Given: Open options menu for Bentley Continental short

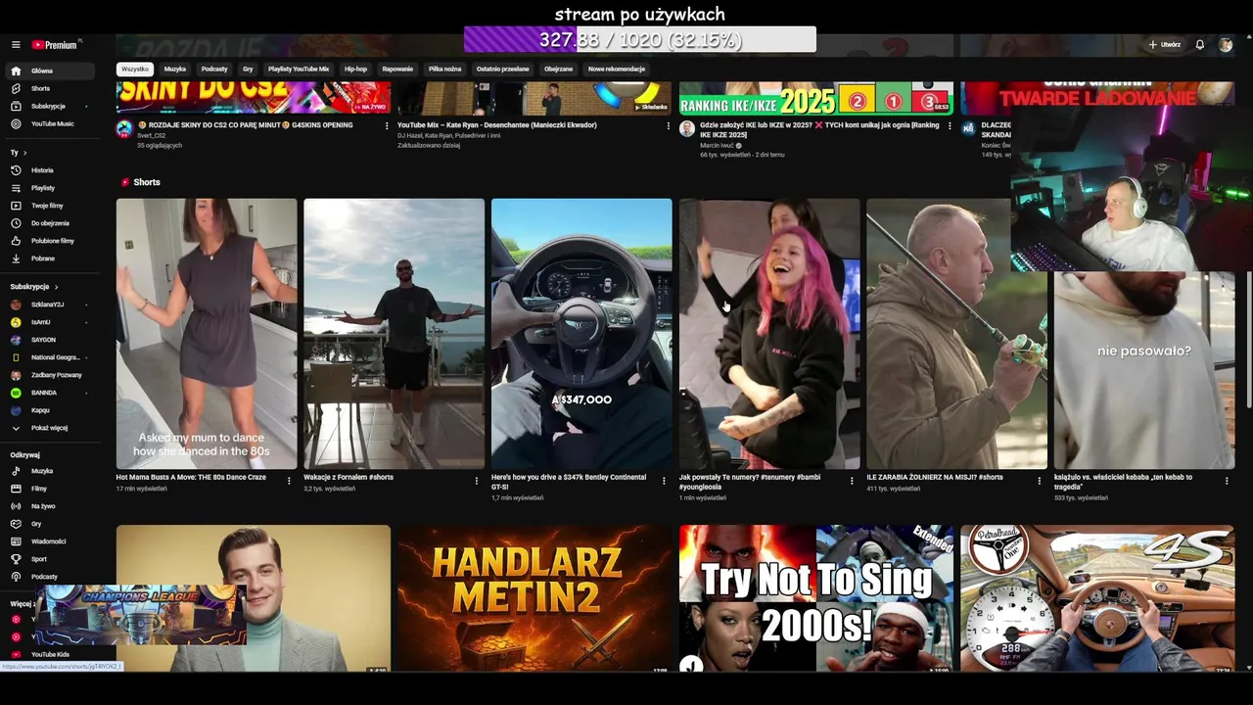Looking at the screenshot, I should coord(664,481).
